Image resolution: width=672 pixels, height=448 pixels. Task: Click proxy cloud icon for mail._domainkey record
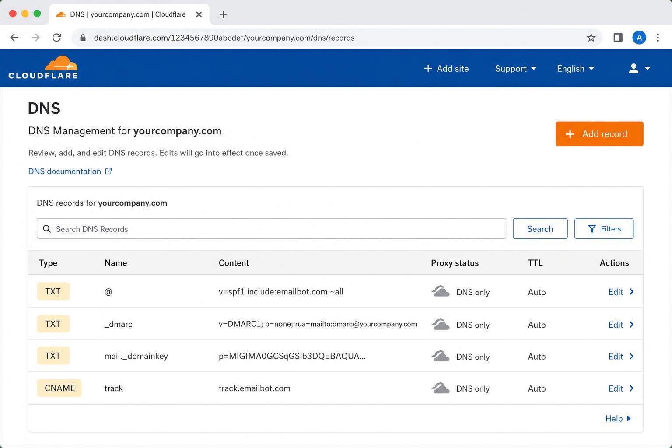pos(441,356)
